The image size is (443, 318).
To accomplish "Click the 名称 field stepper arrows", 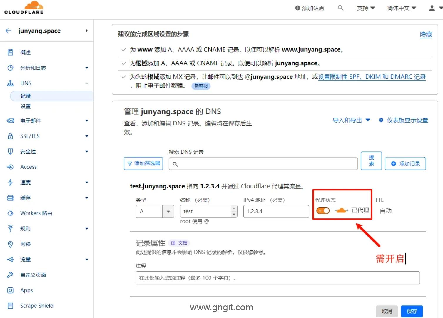I will [x=234, y=211].
